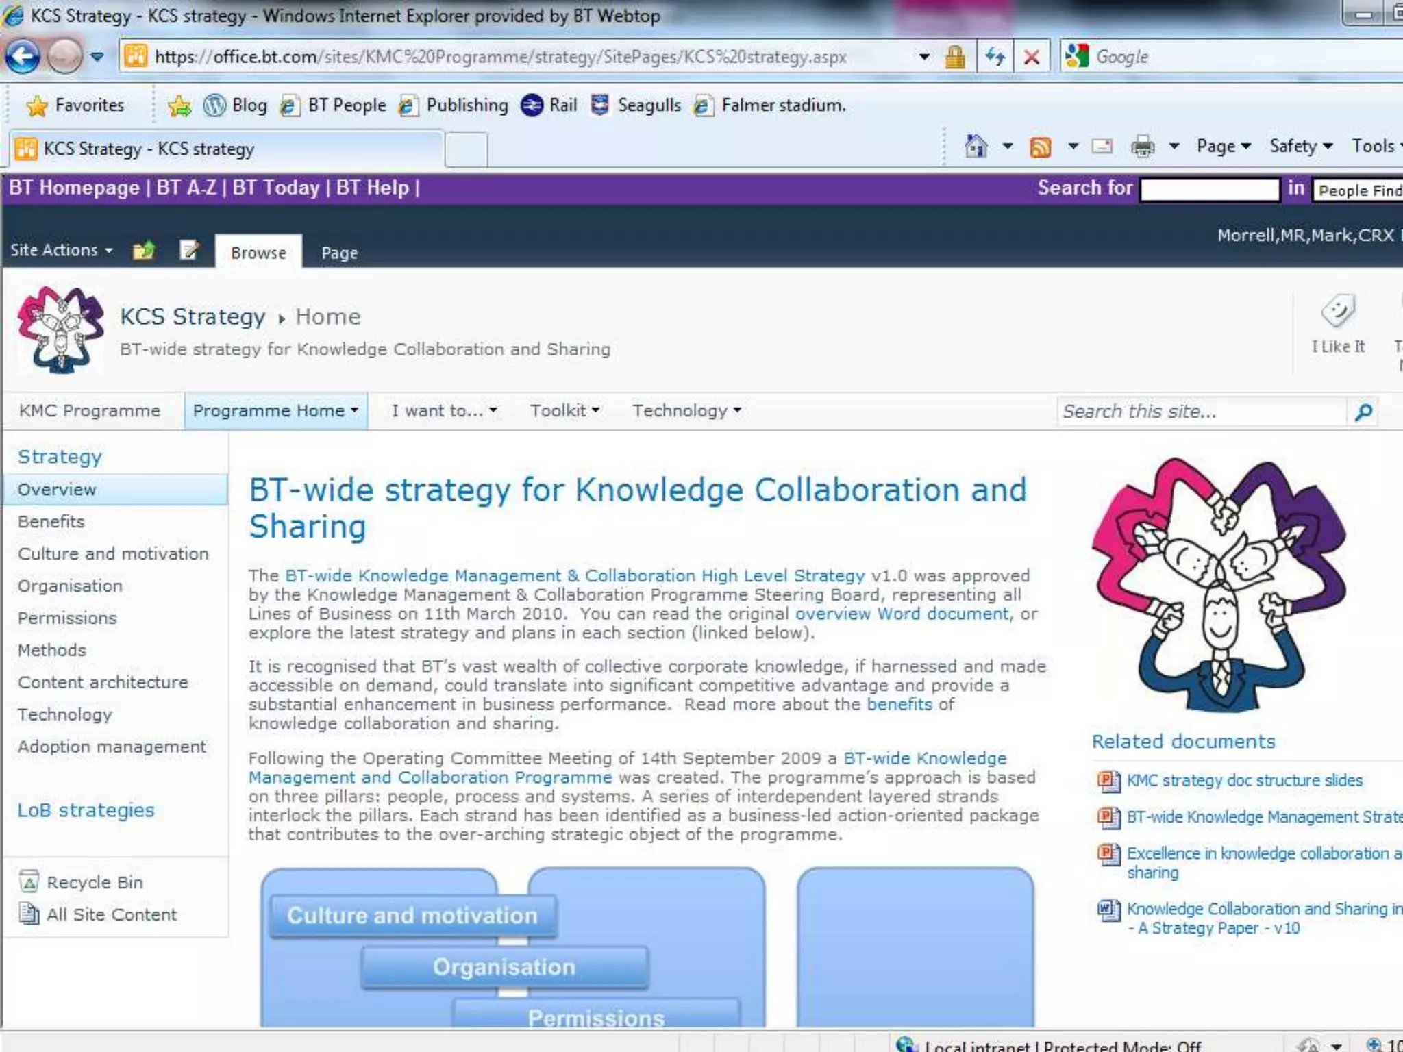Viewport: 1403px width, 1052px height.
Task: Open the Favorites star button
Action: click(75, 105)
